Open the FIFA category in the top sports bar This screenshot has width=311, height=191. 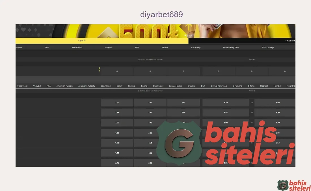coord(137,47)
